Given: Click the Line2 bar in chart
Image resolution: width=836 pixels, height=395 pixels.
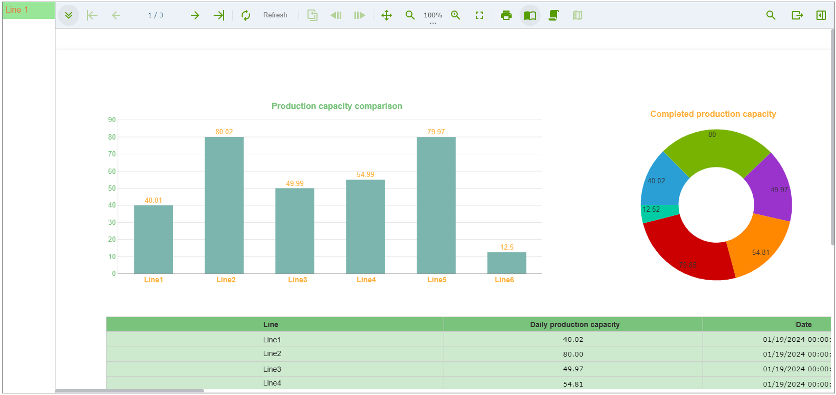Looking at the screenshot, I should click(224, 205).
